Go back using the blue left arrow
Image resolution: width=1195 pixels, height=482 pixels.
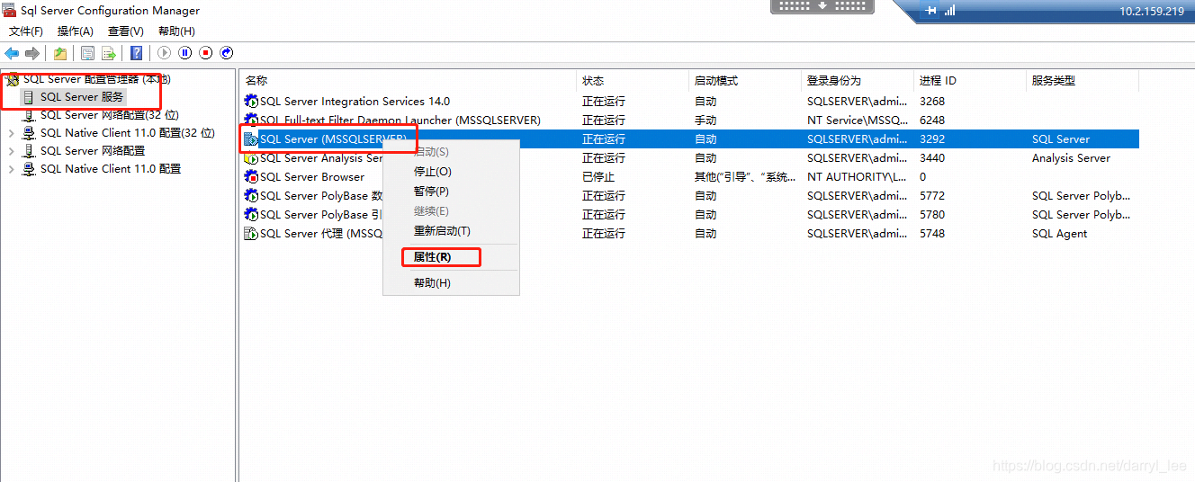pyautogui.click(x=12, y=53)
